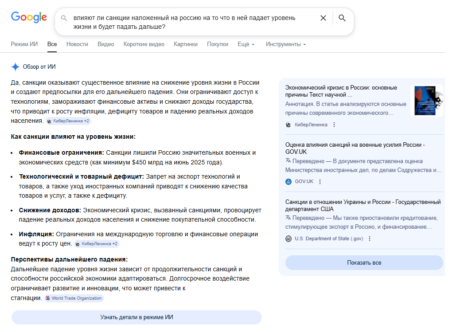Click the GOV.UK source favicon
This screenshot has width=456, height=332.
(x=288, y=182)
